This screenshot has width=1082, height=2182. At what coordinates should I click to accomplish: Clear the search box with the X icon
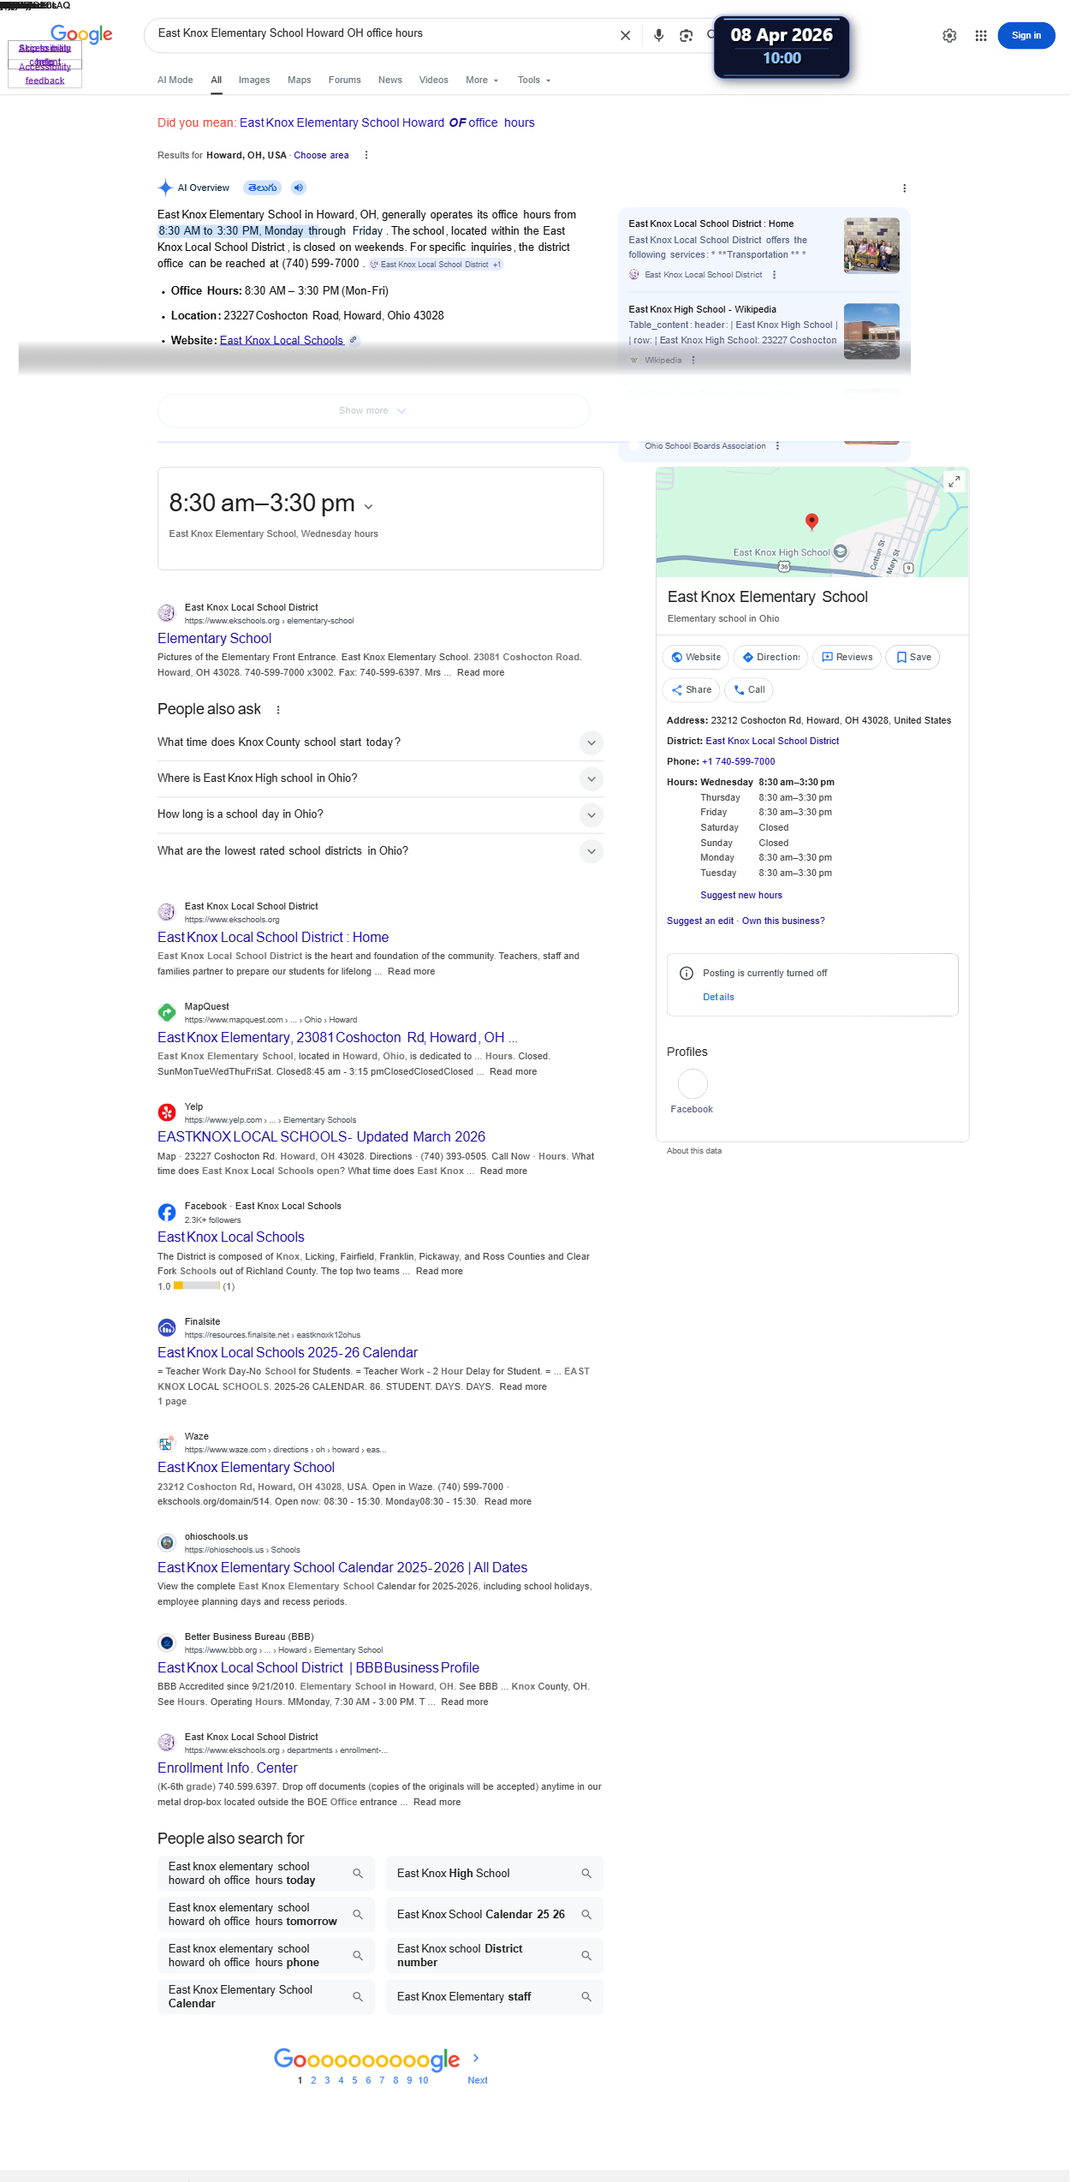click(625, 35)
